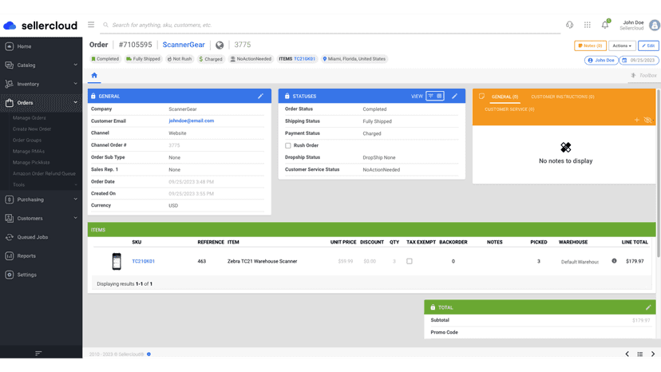661x372 pixels.
Task: Click the Notes (0) button
Action: (x=590, y=46)
